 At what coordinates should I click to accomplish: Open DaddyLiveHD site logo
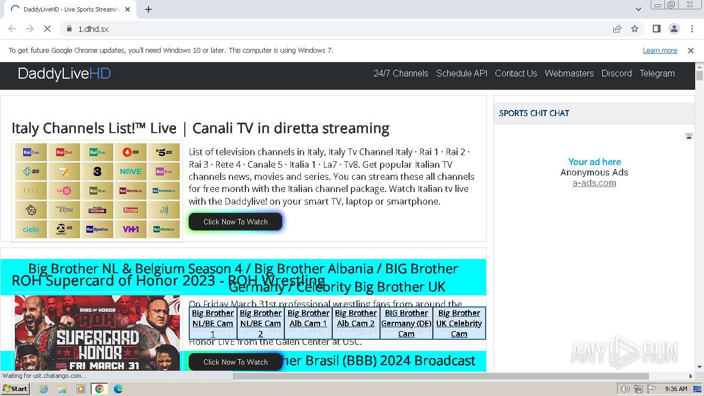[x=64, y=74]
